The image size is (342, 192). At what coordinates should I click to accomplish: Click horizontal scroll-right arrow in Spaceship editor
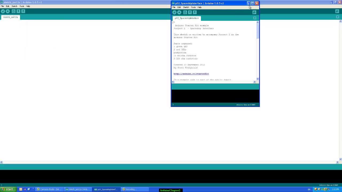point(254,82)
